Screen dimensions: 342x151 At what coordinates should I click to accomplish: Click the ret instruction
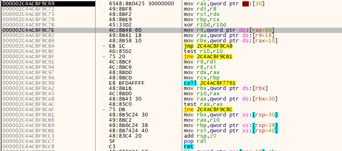click(189, 147)
